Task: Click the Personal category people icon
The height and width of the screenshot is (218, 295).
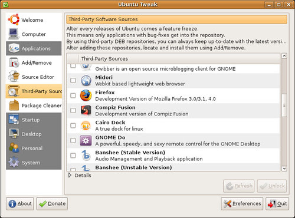Action: click(14, 148)
